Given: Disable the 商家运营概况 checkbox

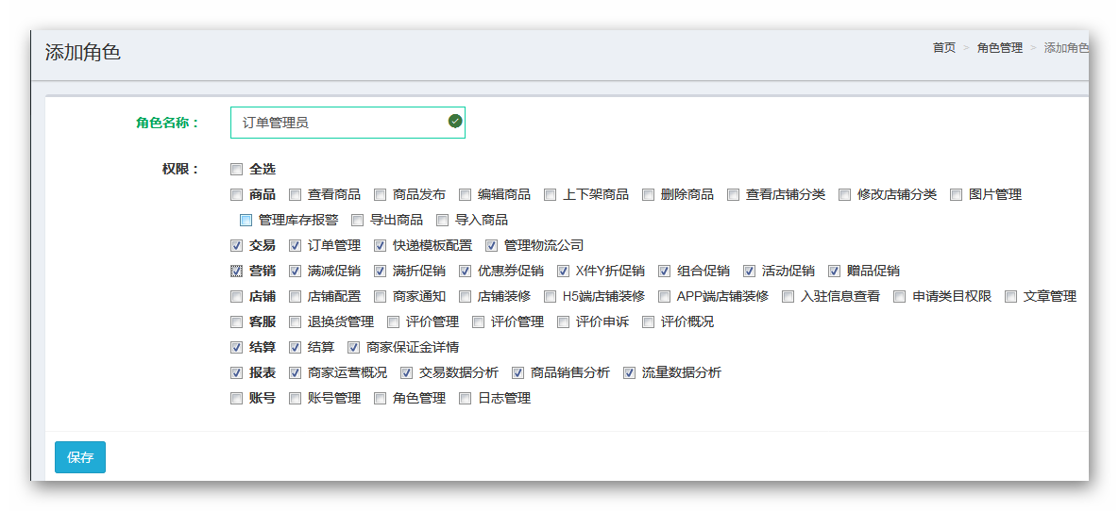Looking at the screenshot, I should tap(295, 372).
